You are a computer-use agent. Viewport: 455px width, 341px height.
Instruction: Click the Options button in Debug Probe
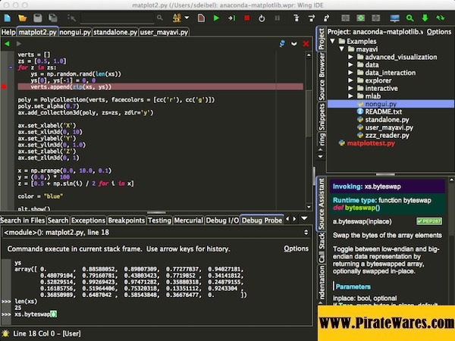pyautogui.click(x=296, y=249)
